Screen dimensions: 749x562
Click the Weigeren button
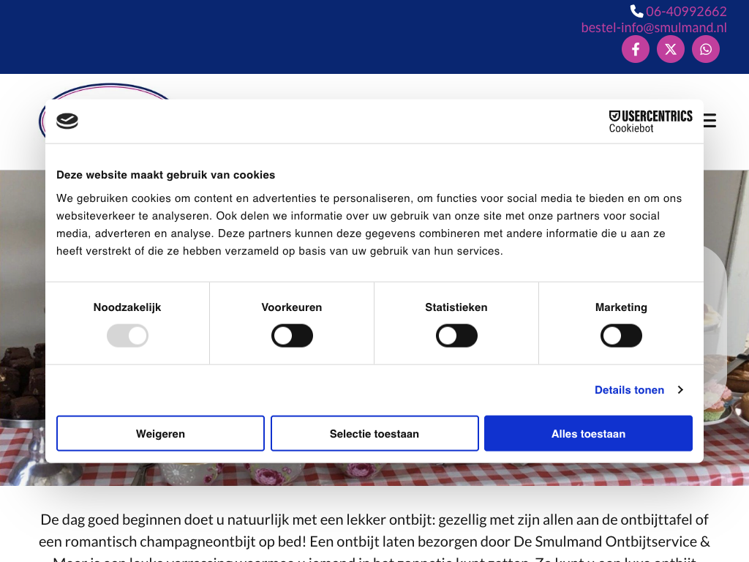tap(160, 433)
